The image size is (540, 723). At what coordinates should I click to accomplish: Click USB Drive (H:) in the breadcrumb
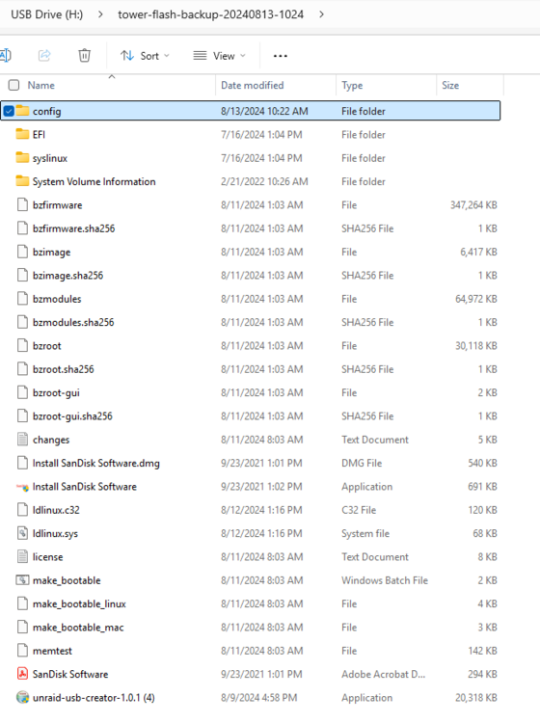pyautogui.click(x=46, y=14)
